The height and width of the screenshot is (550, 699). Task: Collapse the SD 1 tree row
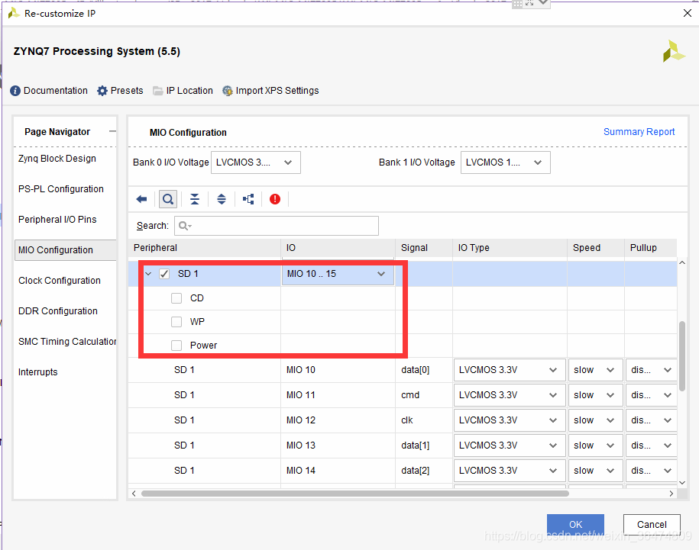pos(148,274)
